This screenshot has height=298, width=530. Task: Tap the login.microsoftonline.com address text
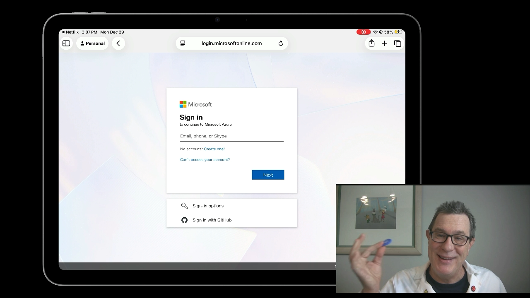point(231,43)
